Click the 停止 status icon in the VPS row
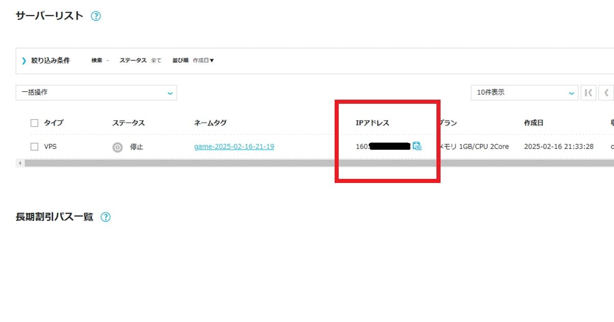Screen dimensions: 614x322 click(118, 147)
